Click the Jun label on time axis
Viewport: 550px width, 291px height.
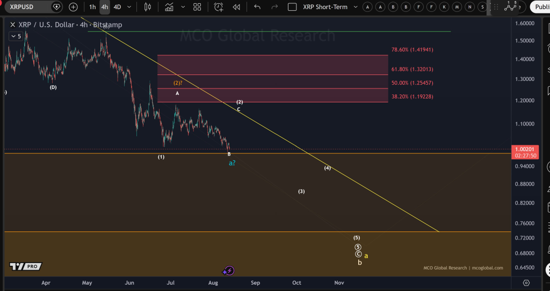tap(129, 283)
